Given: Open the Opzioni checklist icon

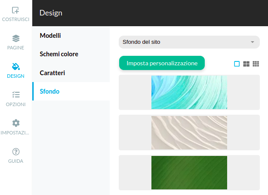Looking at the screenshot, I should (15, 94).
